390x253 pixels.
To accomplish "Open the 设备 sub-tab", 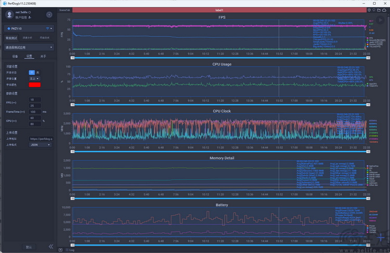I will [x=15, y=57].
